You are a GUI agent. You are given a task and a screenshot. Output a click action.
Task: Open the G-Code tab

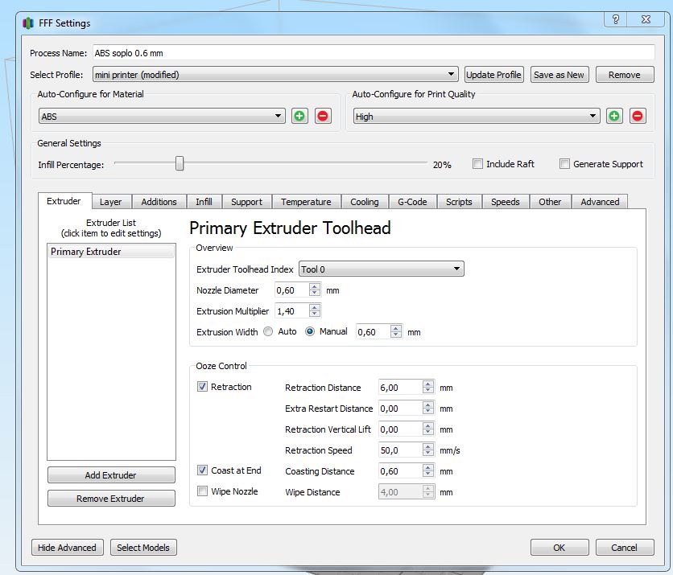click(x=412, y=202)
